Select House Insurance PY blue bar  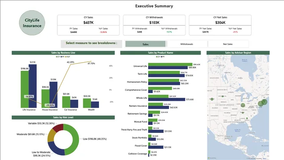coord(53,95)
